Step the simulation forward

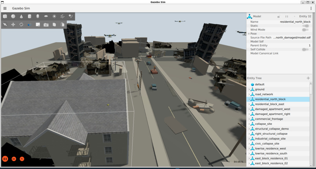point(14,159)
